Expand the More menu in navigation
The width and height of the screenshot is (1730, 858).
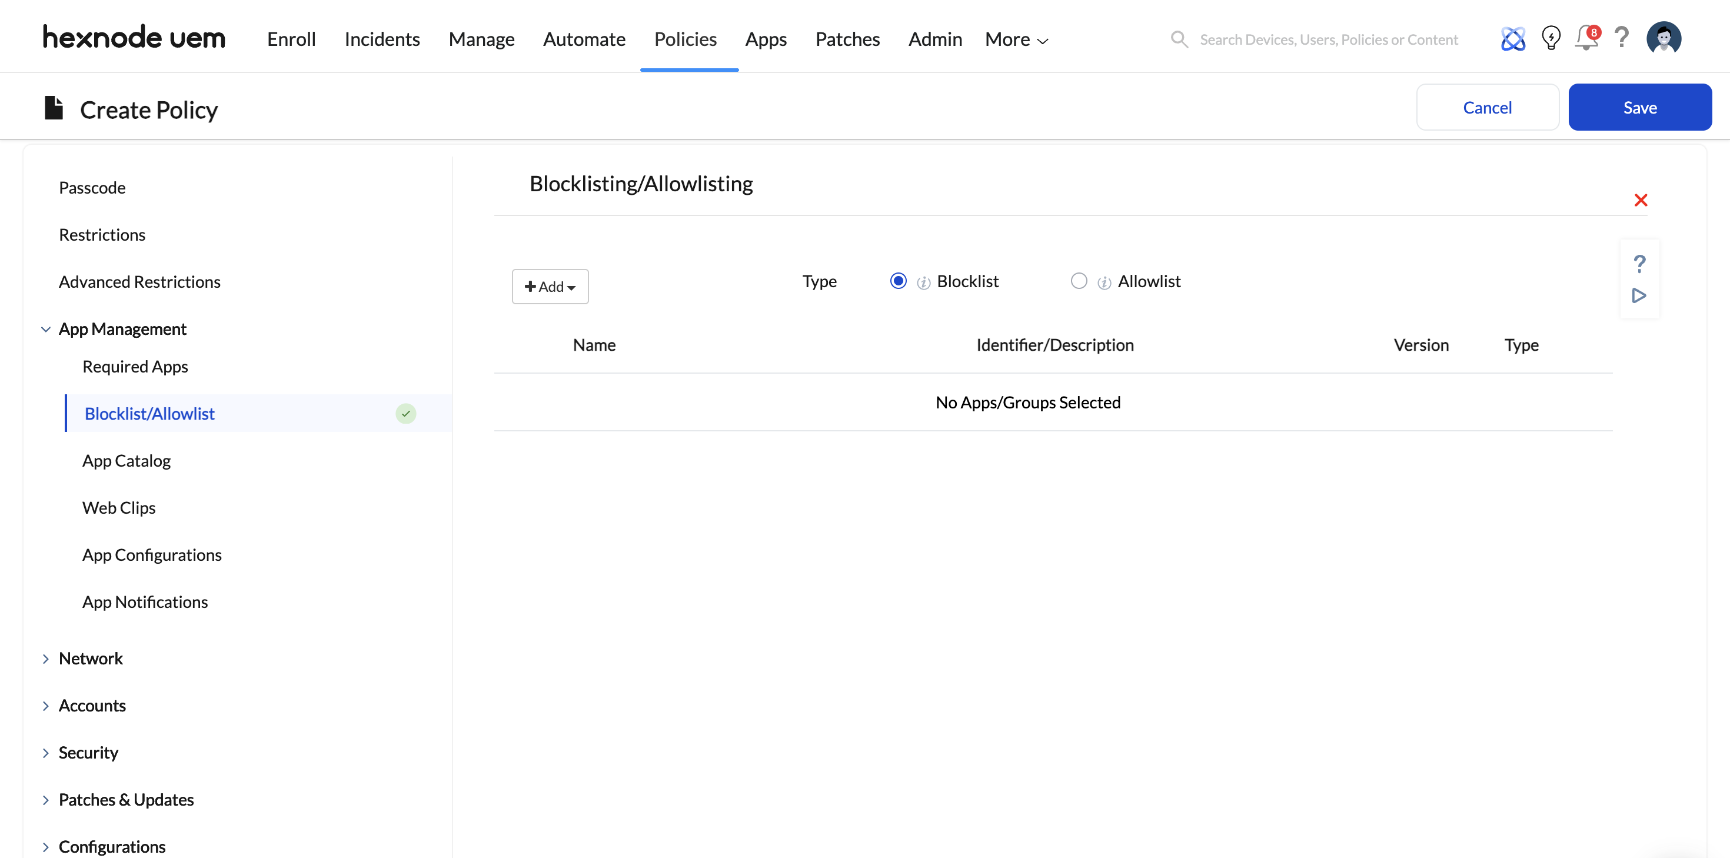(x=1016, y=39)
